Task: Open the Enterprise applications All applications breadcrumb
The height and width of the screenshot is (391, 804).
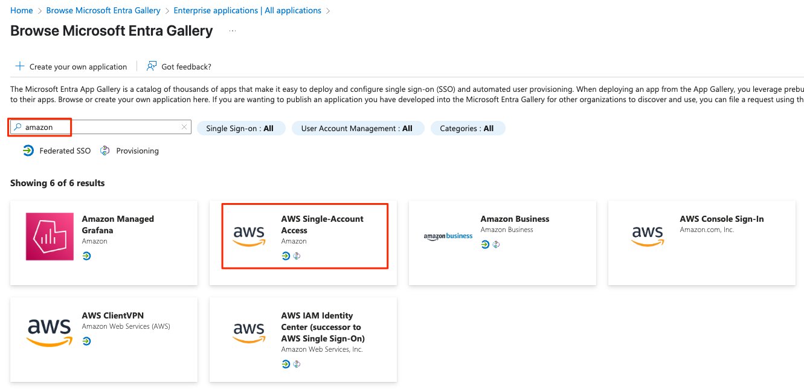Action: [x=247, y=10]
